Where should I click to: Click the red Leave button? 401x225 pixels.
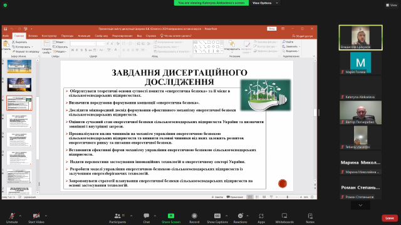click(390, 218)
